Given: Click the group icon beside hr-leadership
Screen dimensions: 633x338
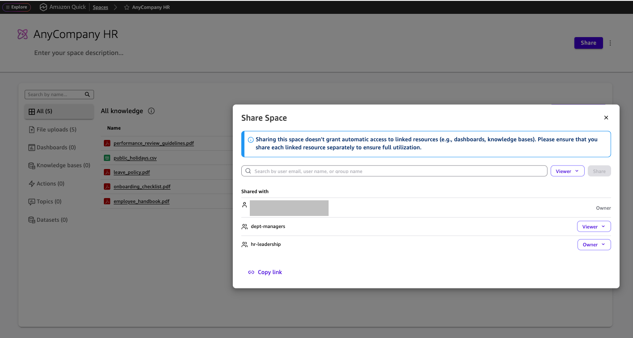Looking at the screenshot, I should tap(244, 245).
